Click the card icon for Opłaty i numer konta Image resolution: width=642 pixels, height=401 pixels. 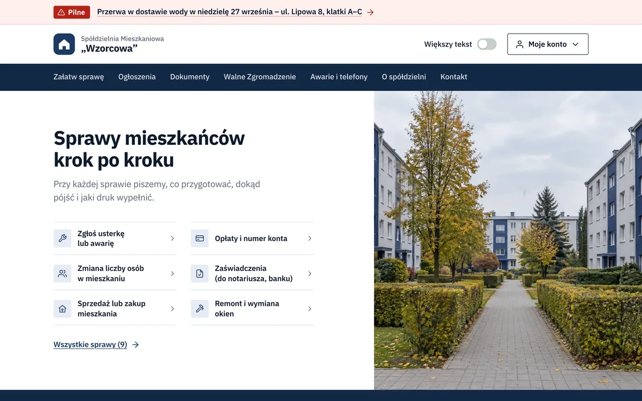pyautogui.click(x=200, y=238)
